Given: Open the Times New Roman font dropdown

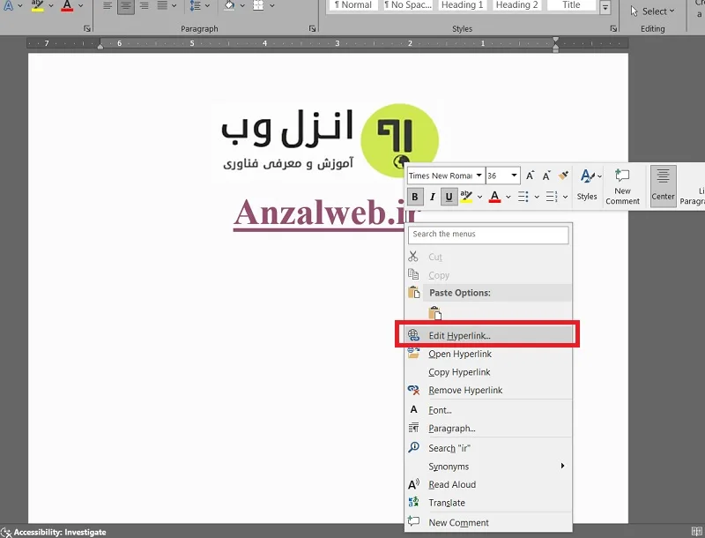Looking at the screenshot, I should point(479,176).
